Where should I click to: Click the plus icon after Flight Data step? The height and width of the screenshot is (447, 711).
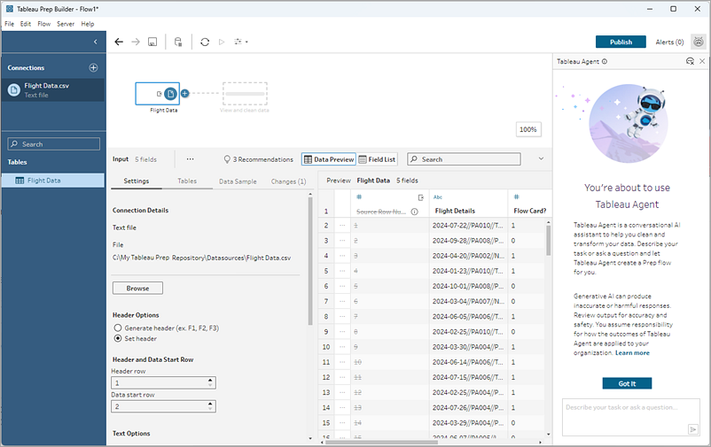185,93
